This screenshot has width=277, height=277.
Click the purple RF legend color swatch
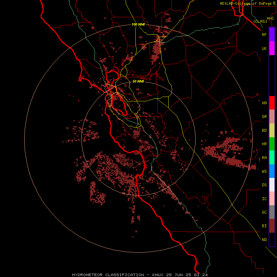pos(272,34)
